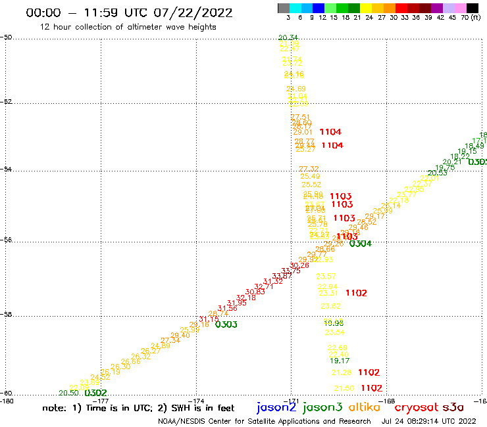487x427 pixels.
Task: Click the NOAA/NESDIS credit line
Action: [265, 422]
